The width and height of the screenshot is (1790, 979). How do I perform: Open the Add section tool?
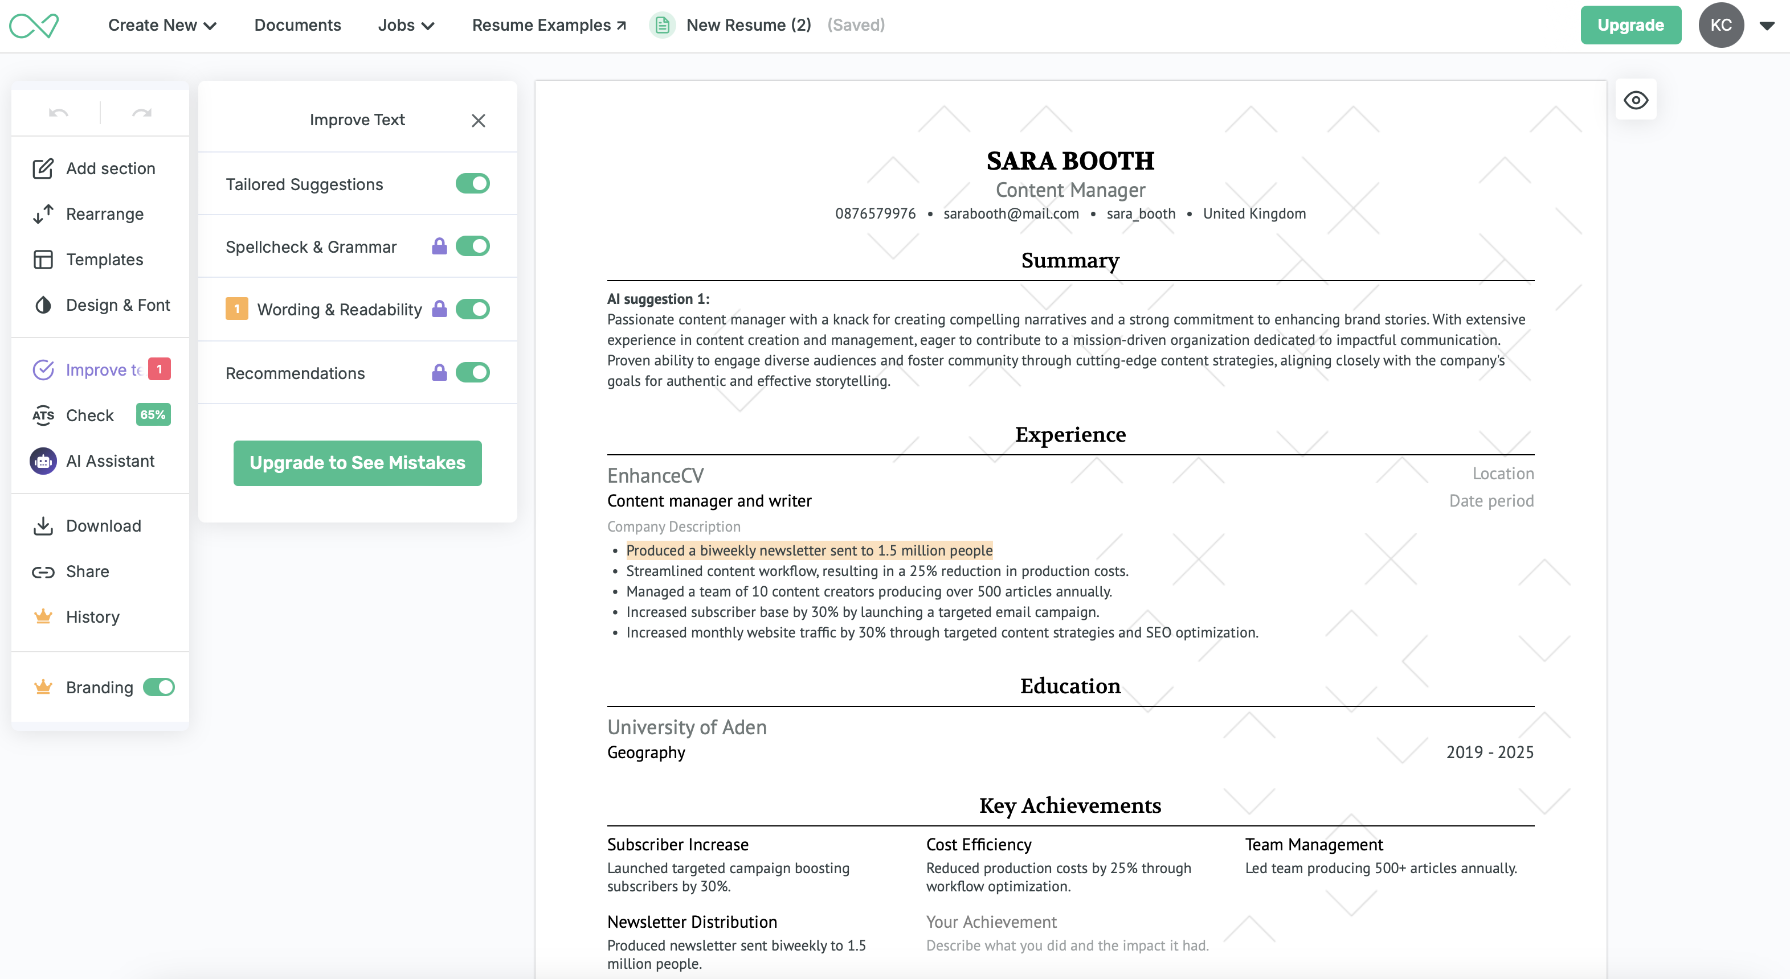[111, 168]
